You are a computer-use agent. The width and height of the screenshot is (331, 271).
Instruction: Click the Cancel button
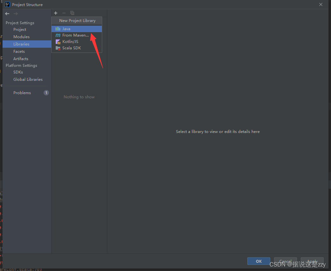[285, 261]
